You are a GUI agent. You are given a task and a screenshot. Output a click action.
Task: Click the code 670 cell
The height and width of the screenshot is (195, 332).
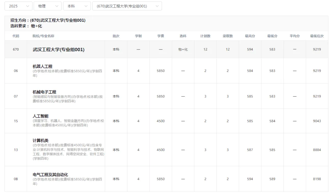[x=16, y=49]
